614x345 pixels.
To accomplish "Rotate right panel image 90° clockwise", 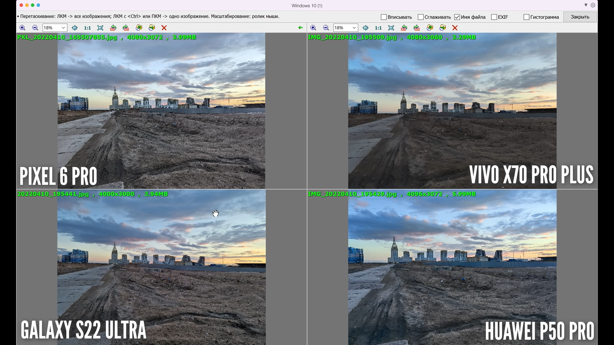I will 417,28.
